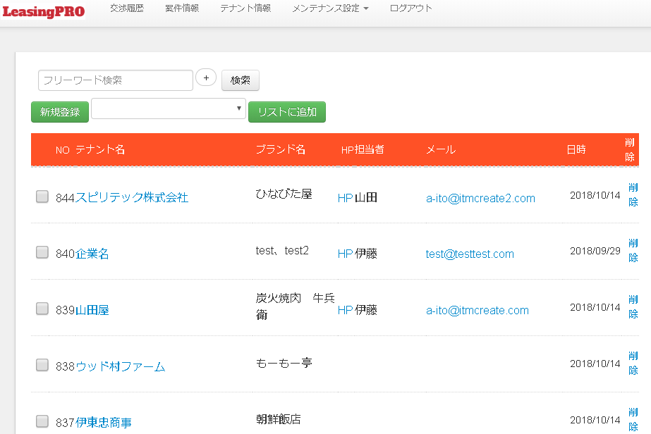Screen dimensions: 651x434
Task: Click the HP link in row 840
Action: [x=346, y=254]
